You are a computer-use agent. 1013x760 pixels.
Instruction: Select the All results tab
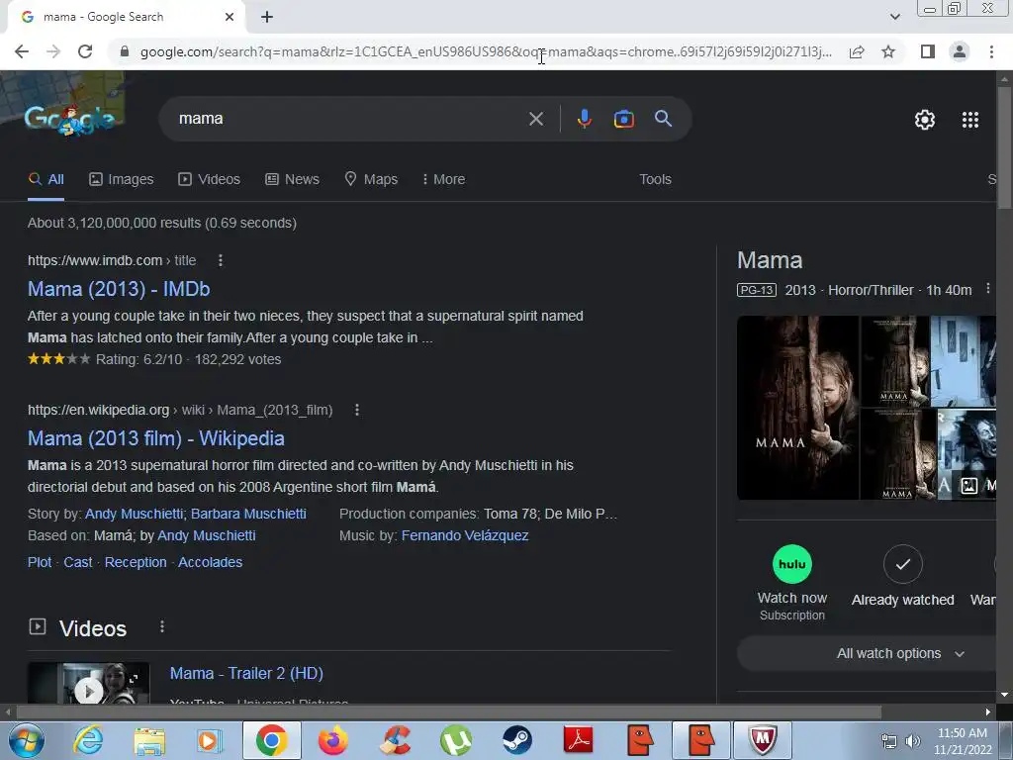pos(46,180)
